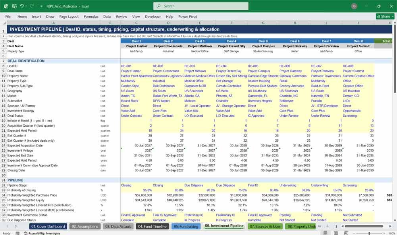Click the PIPELINE section header

(x=15, y=180)
